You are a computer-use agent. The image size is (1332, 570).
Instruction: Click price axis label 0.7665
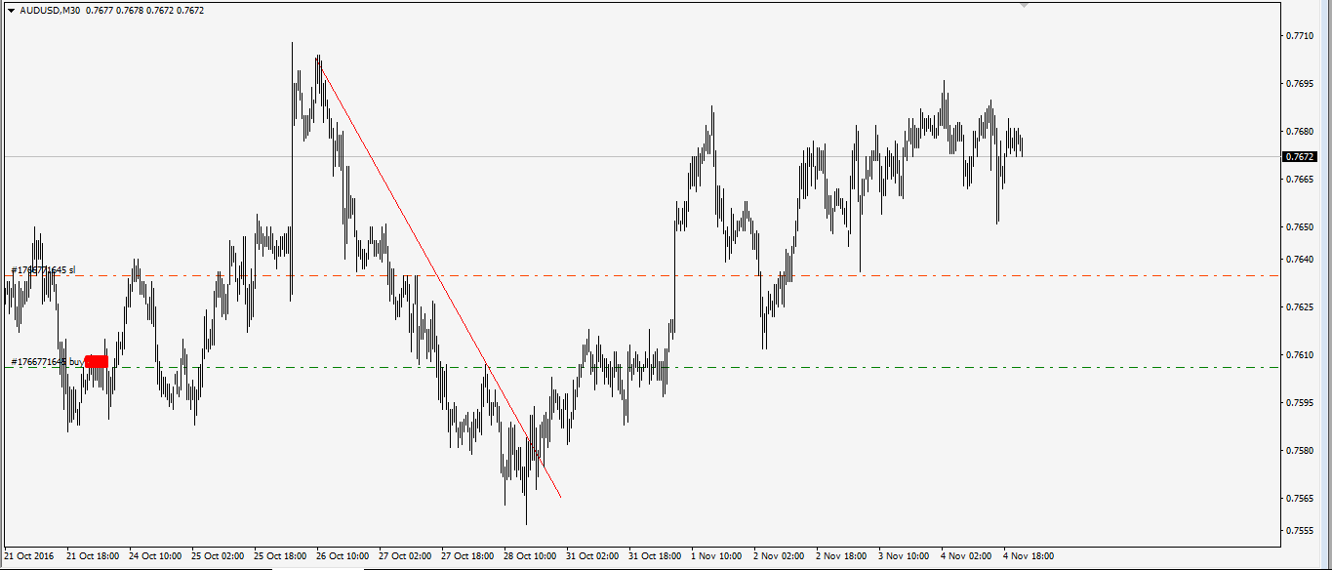[1301, 179]
